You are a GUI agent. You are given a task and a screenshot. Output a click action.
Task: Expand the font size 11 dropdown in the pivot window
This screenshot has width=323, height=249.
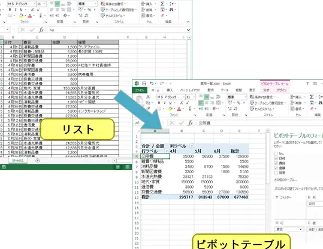click(194, 97)
